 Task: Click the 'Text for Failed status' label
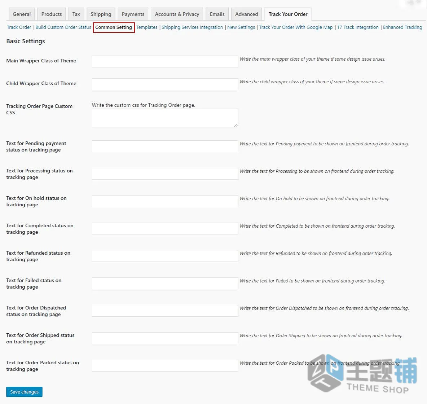(x=34, y=284)
